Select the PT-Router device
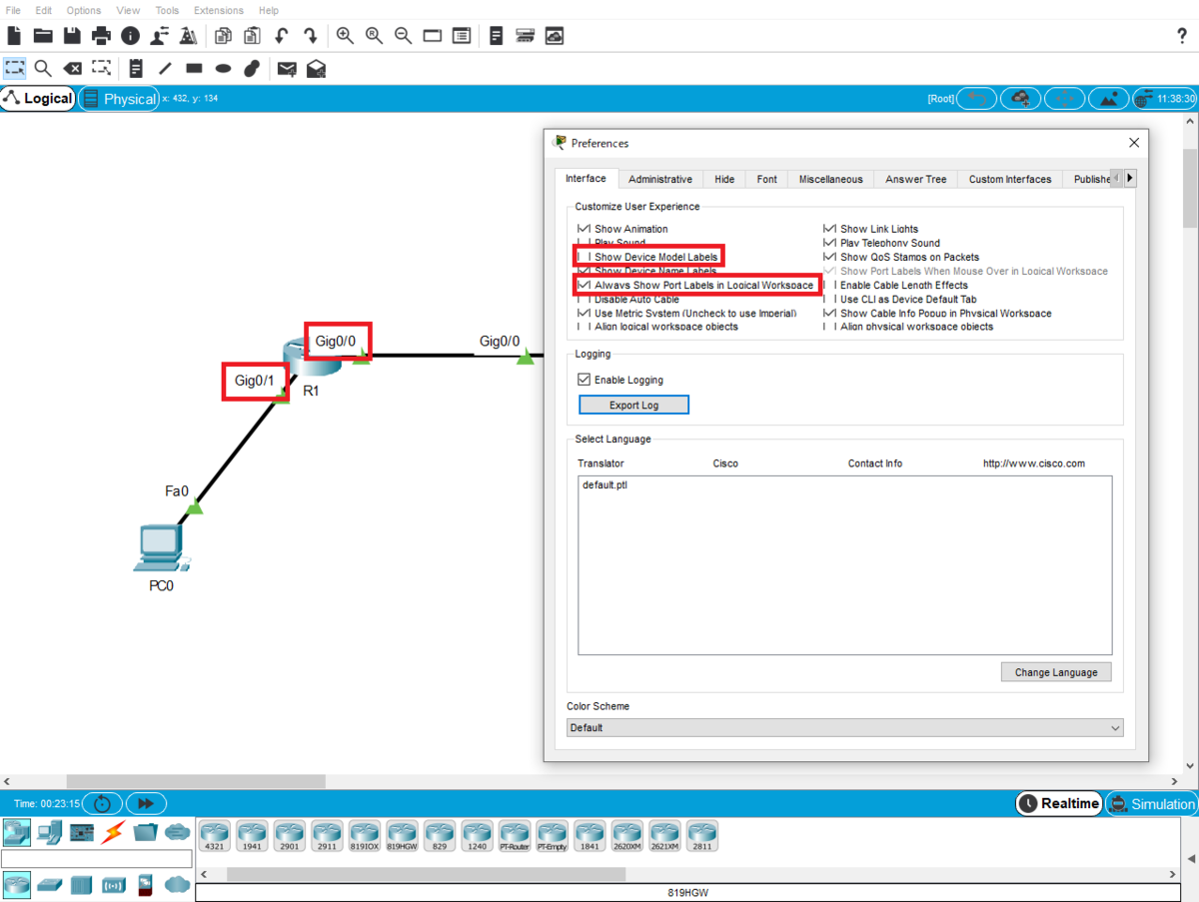 (x=515, y=836)
